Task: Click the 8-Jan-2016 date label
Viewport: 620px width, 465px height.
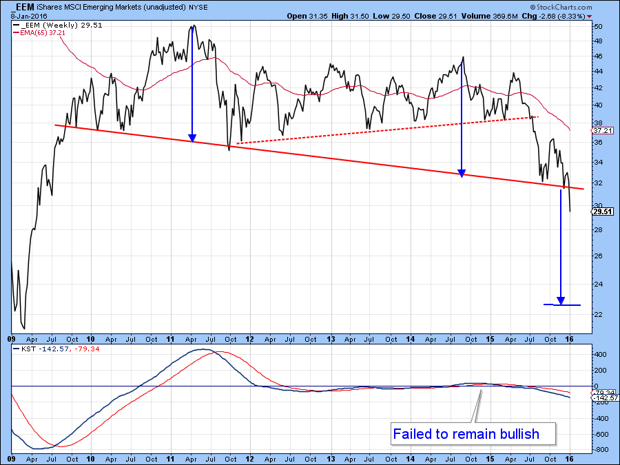Action: [29, 17]
